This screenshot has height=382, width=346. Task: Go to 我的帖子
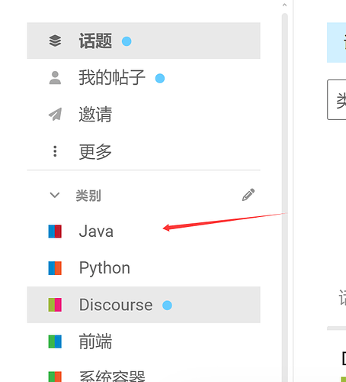click(144, 78)
